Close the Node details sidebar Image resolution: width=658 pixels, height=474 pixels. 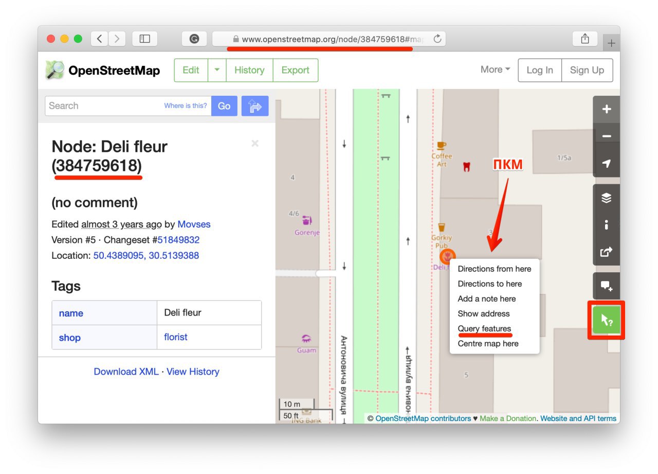[255, 144]
